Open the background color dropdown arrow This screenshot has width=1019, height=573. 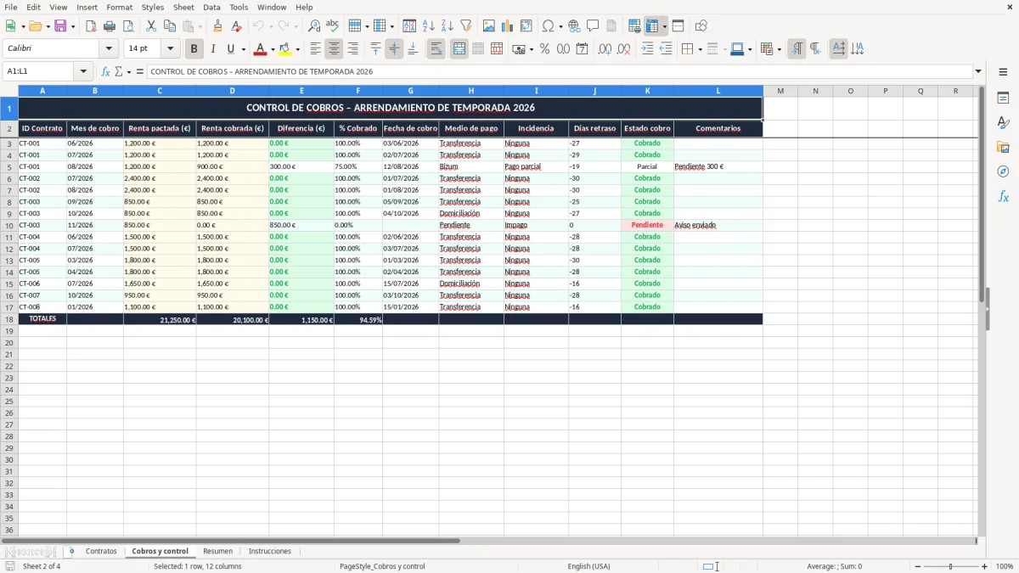click(x=297, y=49)
